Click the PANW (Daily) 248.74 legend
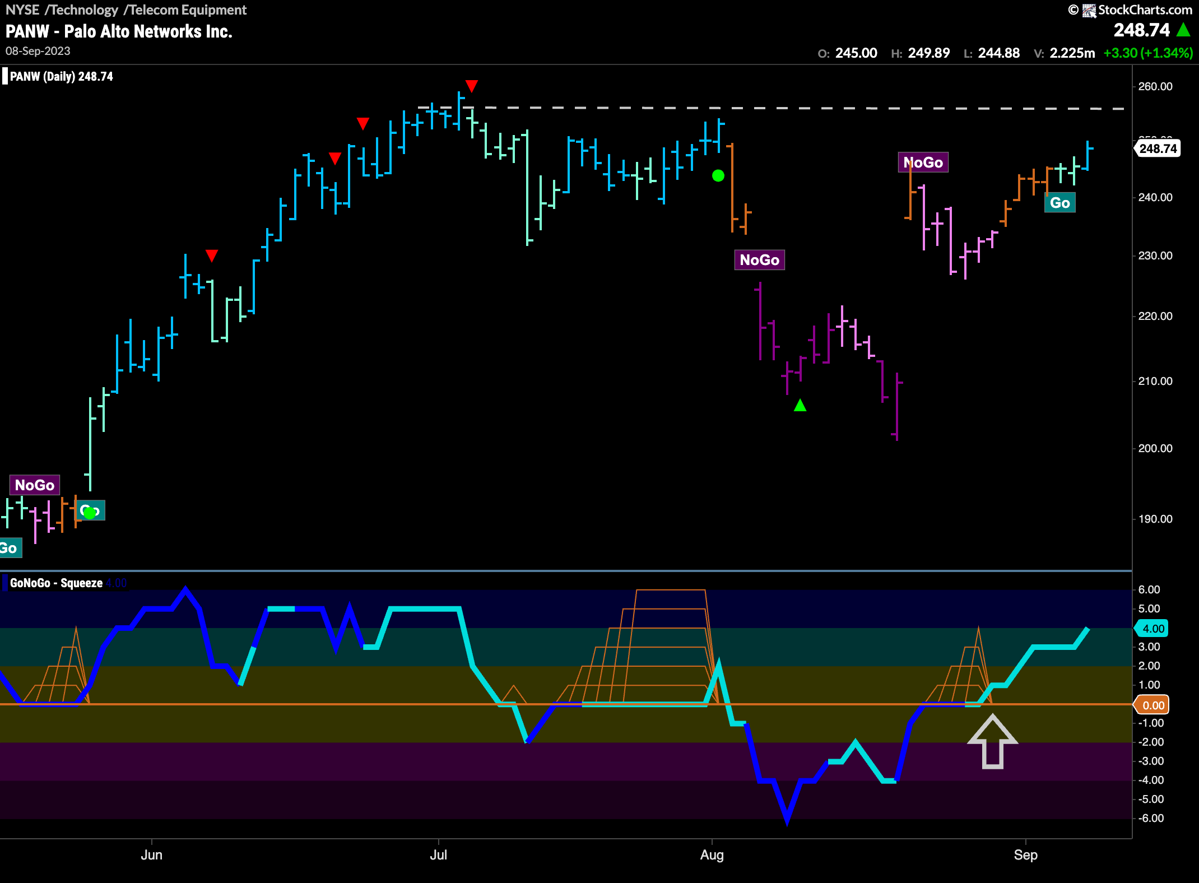Screen dimensions: 1199x883 62,76
